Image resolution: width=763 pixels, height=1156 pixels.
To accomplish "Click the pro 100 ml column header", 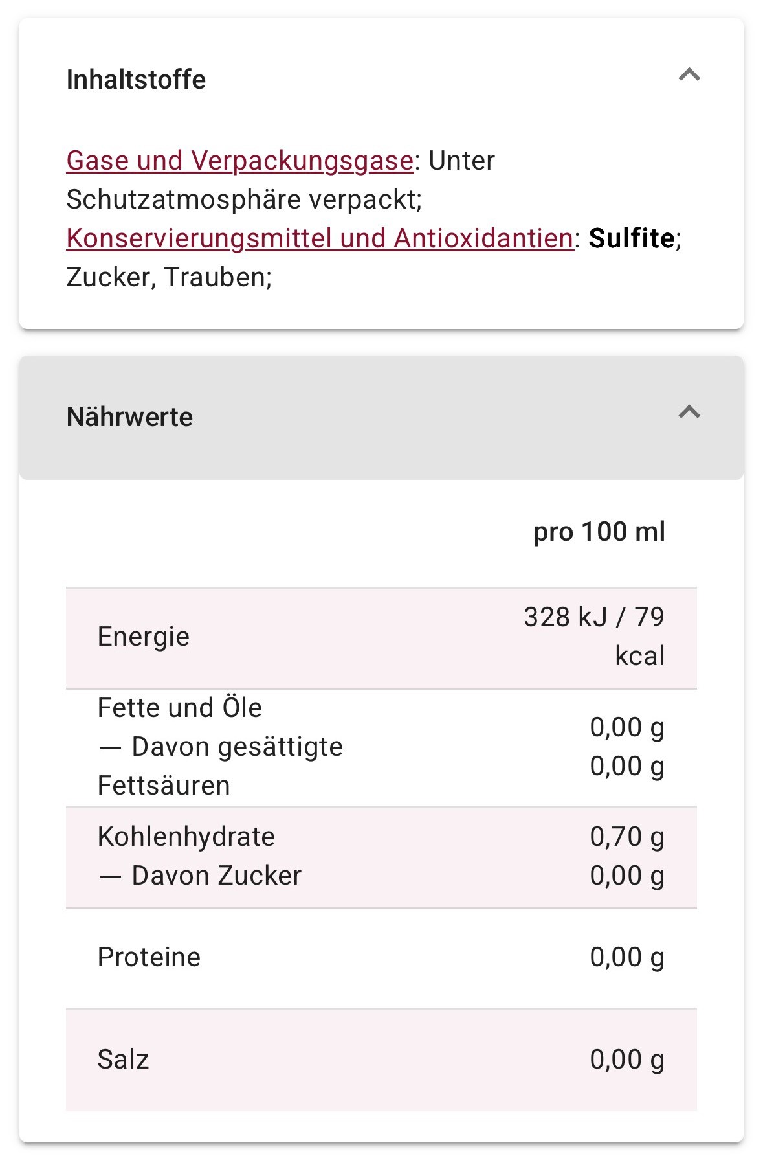I will pyautogui.click(x=599, y=532).
